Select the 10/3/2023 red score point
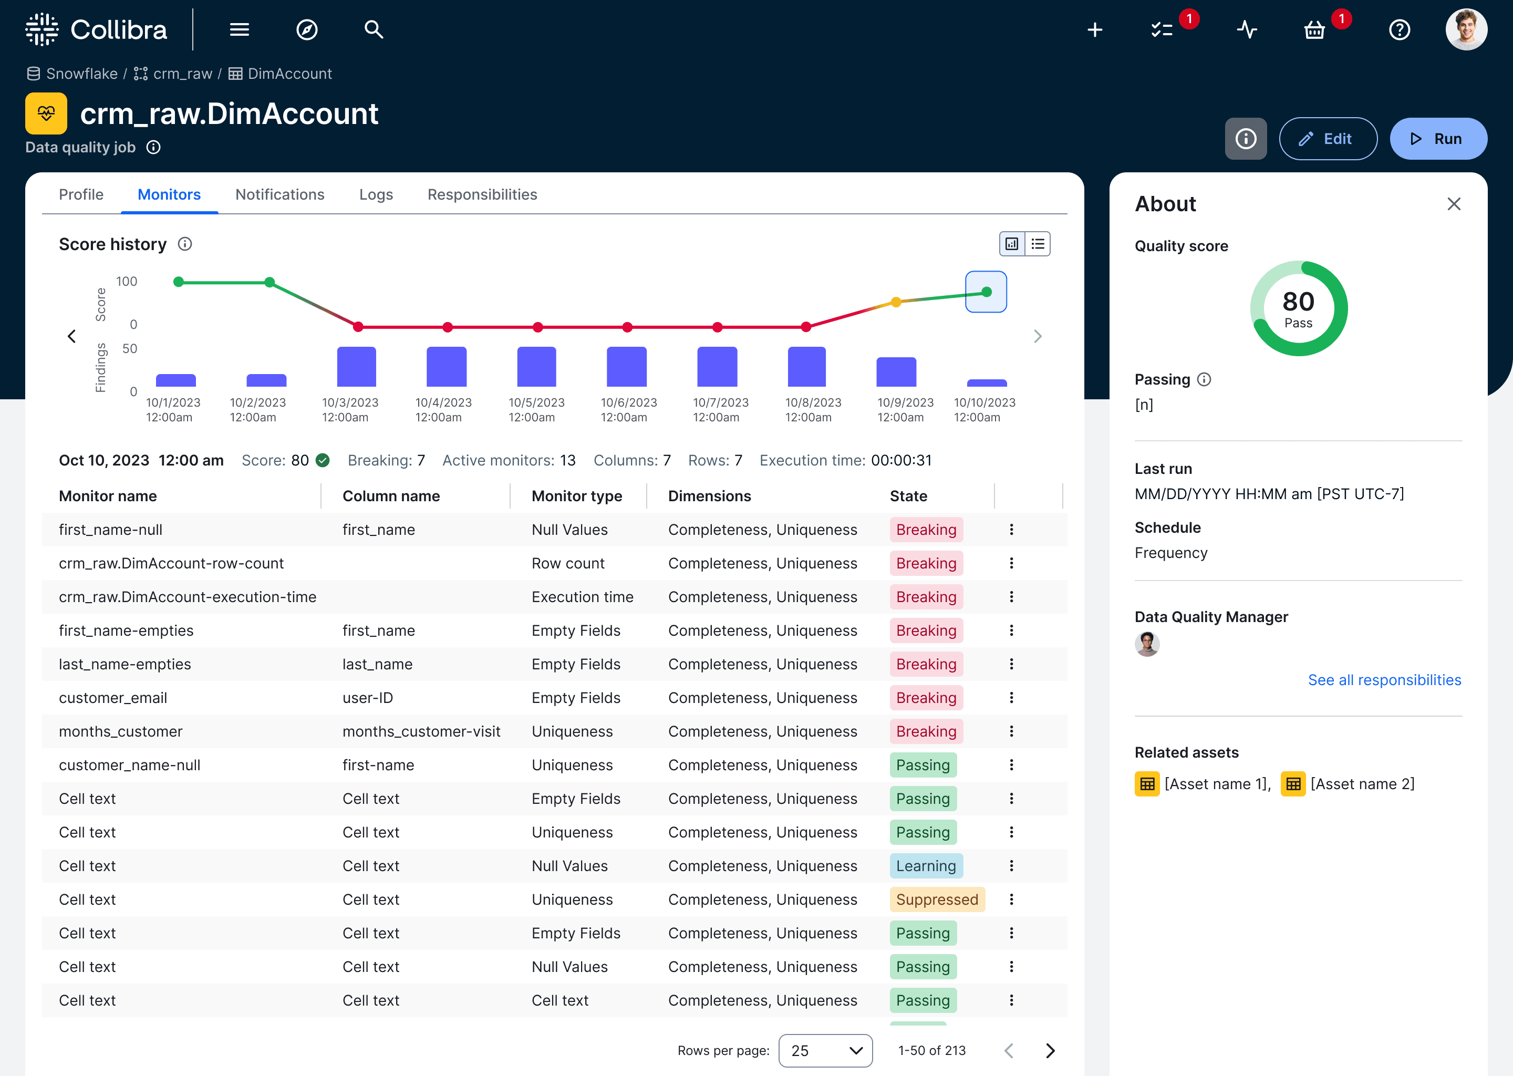The width and height of the screenshot is (1513, 1076). [x=358, y=327]
